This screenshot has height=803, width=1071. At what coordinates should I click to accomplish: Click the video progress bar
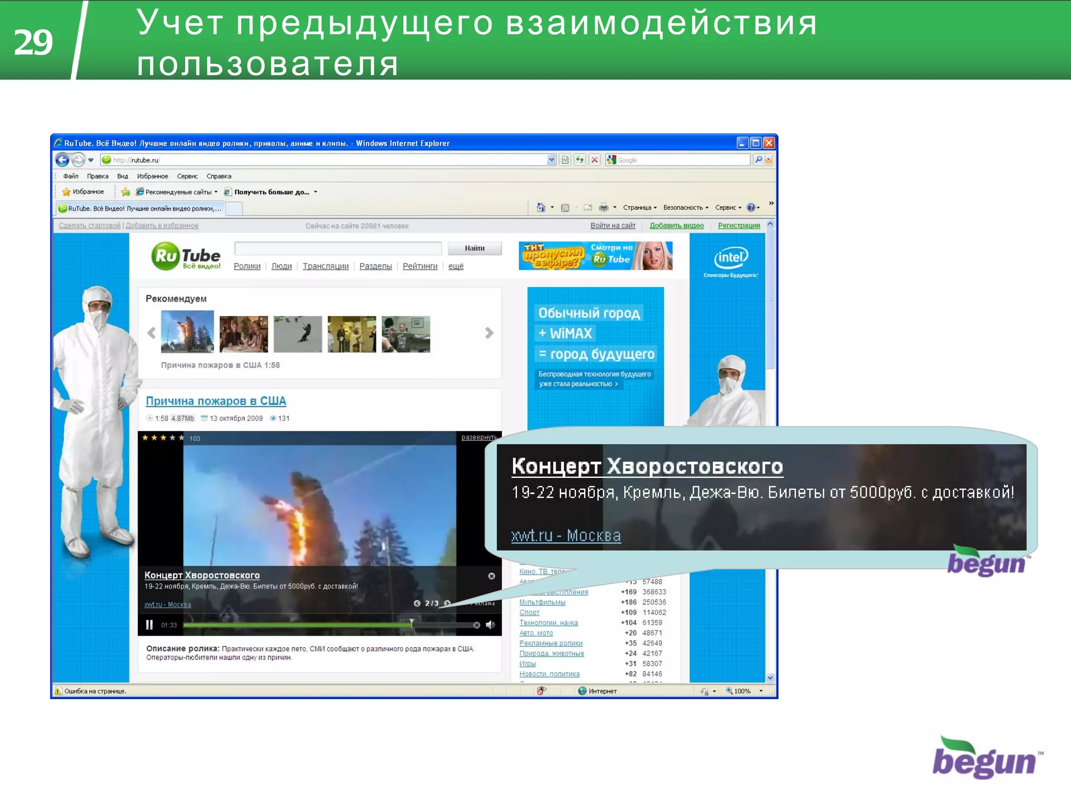click(x=314, y=625)
